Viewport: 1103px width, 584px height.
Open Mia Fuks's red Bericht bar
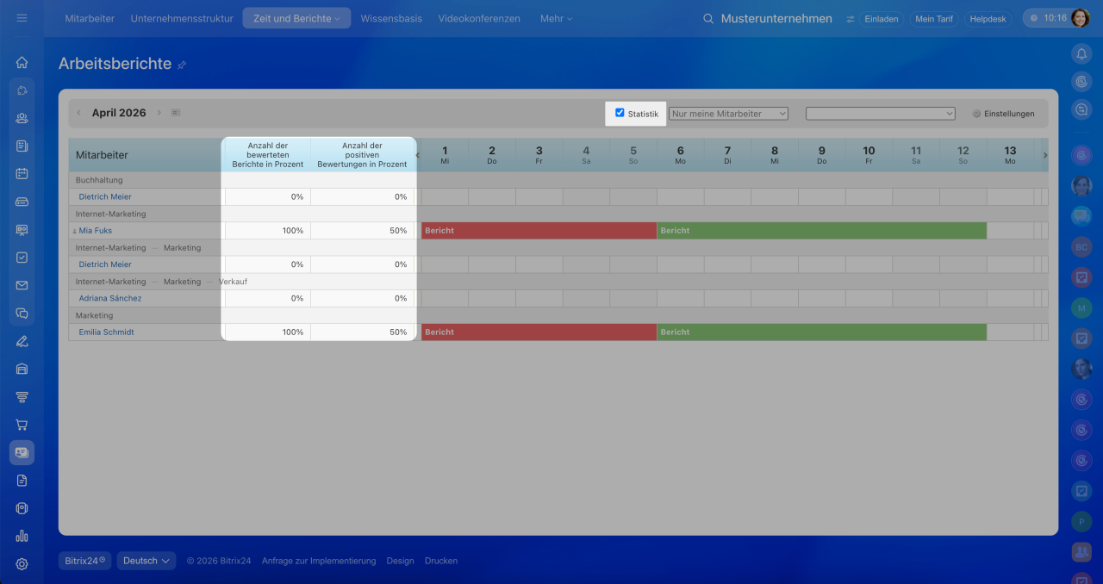click(x=539, y=231)
